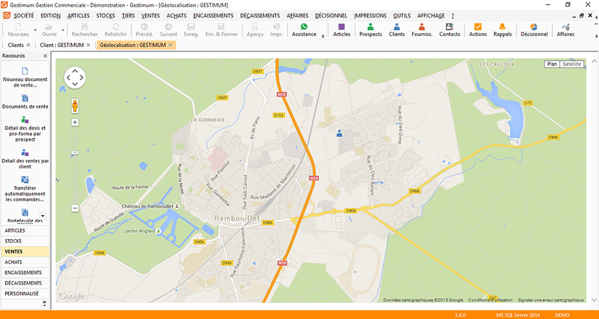
Task: Open the help ? menu
Action: pyautogui.click(x=453, y=16)
